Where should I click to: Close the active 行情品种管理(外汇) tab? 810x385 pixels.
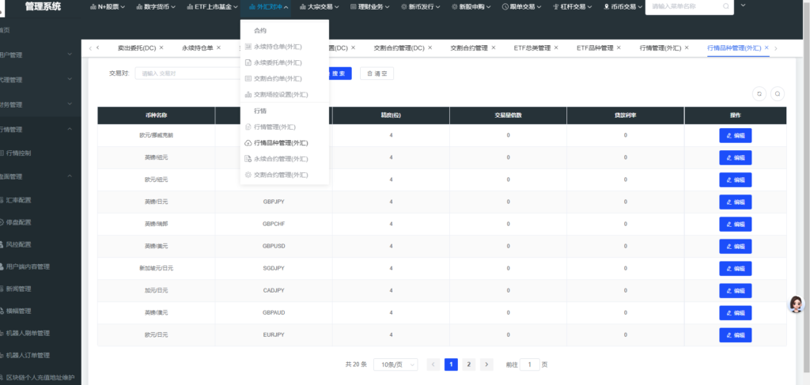[766, 47]
